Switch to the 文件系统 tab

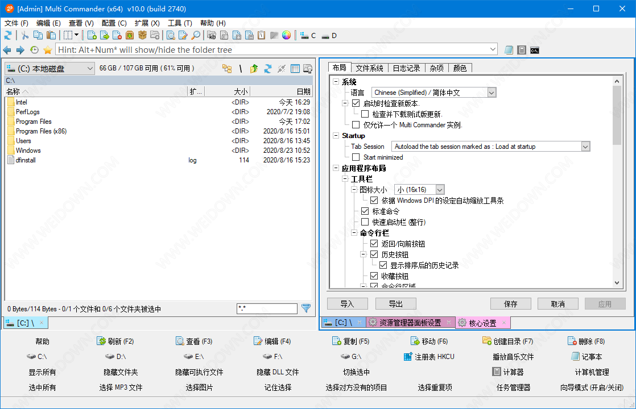369,68
